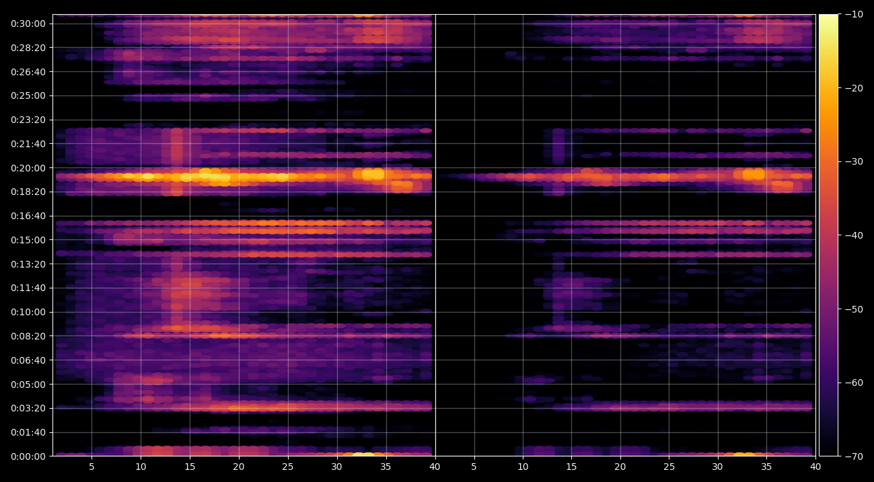Click x-axis label 25 under right heatmap
The width and height of the screenshot is (874, 482).
click(x=669, y=467)
